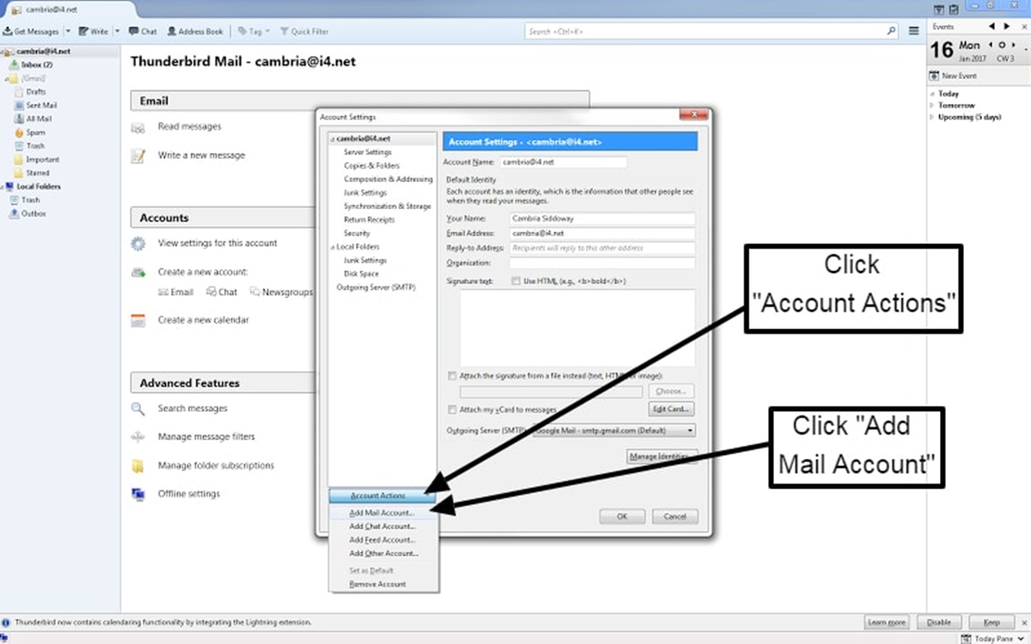Click Disable in the notification bar

(x=938, y=623)
